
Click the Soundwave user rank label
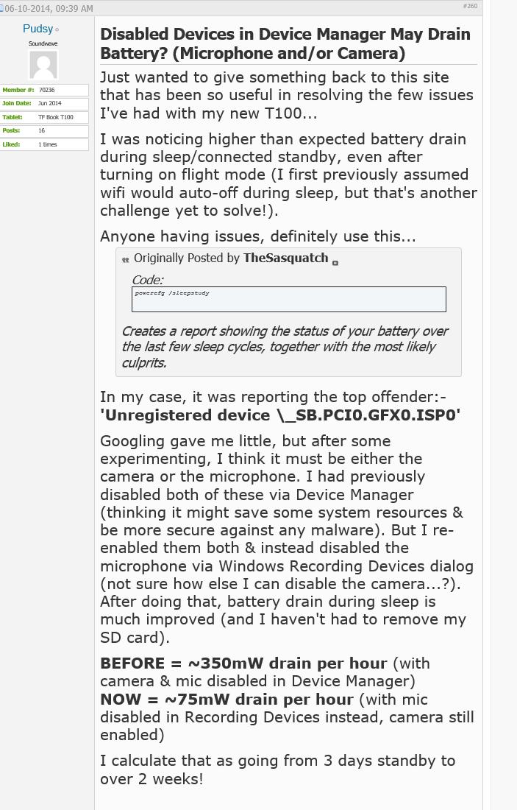43,43
